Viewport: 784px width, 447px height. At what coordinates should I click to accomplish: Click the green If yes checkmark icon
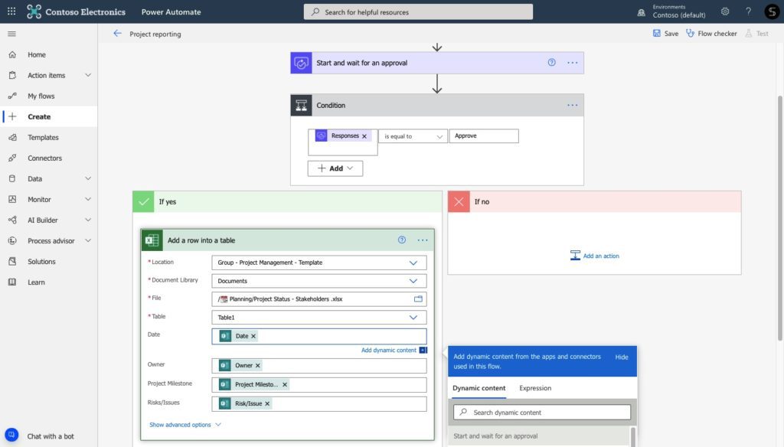coord(143,202)
